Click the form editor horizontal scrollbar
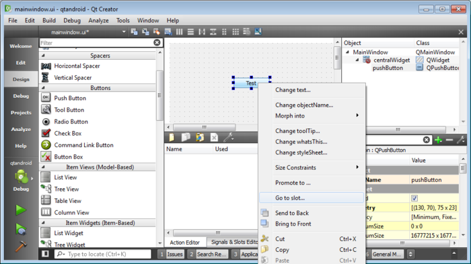 tap(205, 127)
